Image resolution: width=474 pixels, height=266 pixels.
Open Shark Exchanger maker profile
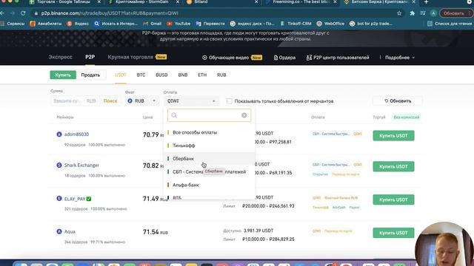(x=81, y=165)
